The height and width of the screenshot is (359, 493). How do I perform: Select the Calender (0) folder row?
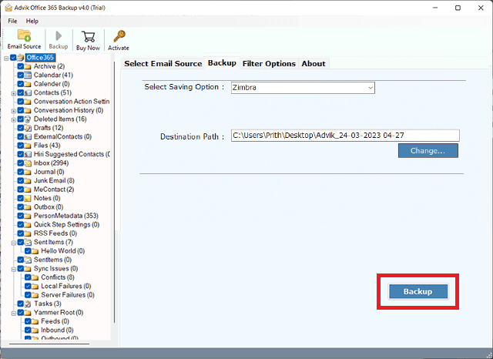(x=52, y=84)
